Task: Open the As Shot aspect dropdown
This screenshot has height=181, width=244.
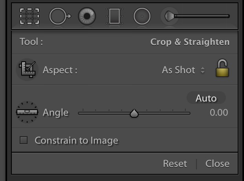Action: [x=183, y=70]
